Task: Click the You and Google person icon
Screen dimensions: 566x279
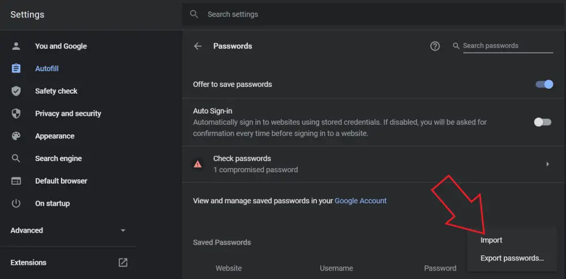Action: (x=16, y=46)
